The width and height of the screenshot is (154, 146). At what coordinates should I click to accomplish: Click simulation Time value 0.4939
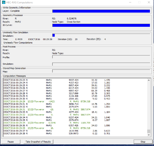[x=19, y=39]
